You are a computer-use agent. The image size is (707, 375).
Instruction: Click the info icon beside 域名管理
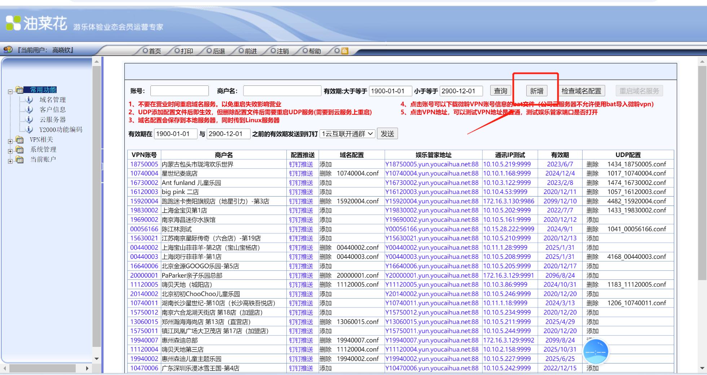[29, 100]
